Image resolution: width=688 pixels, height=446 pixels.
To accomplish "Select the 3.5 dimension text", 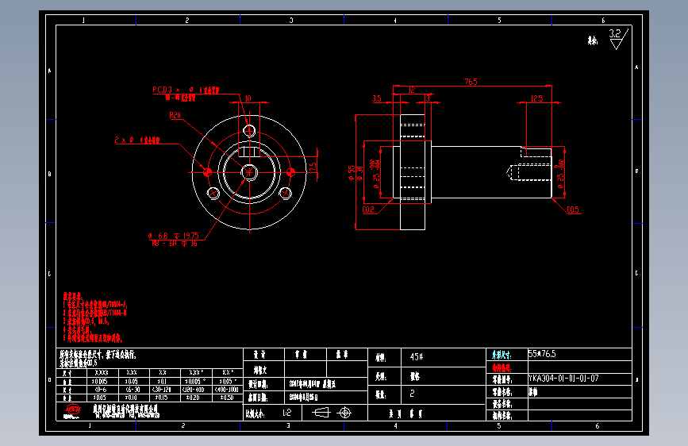I will click(x=377, y=98).
